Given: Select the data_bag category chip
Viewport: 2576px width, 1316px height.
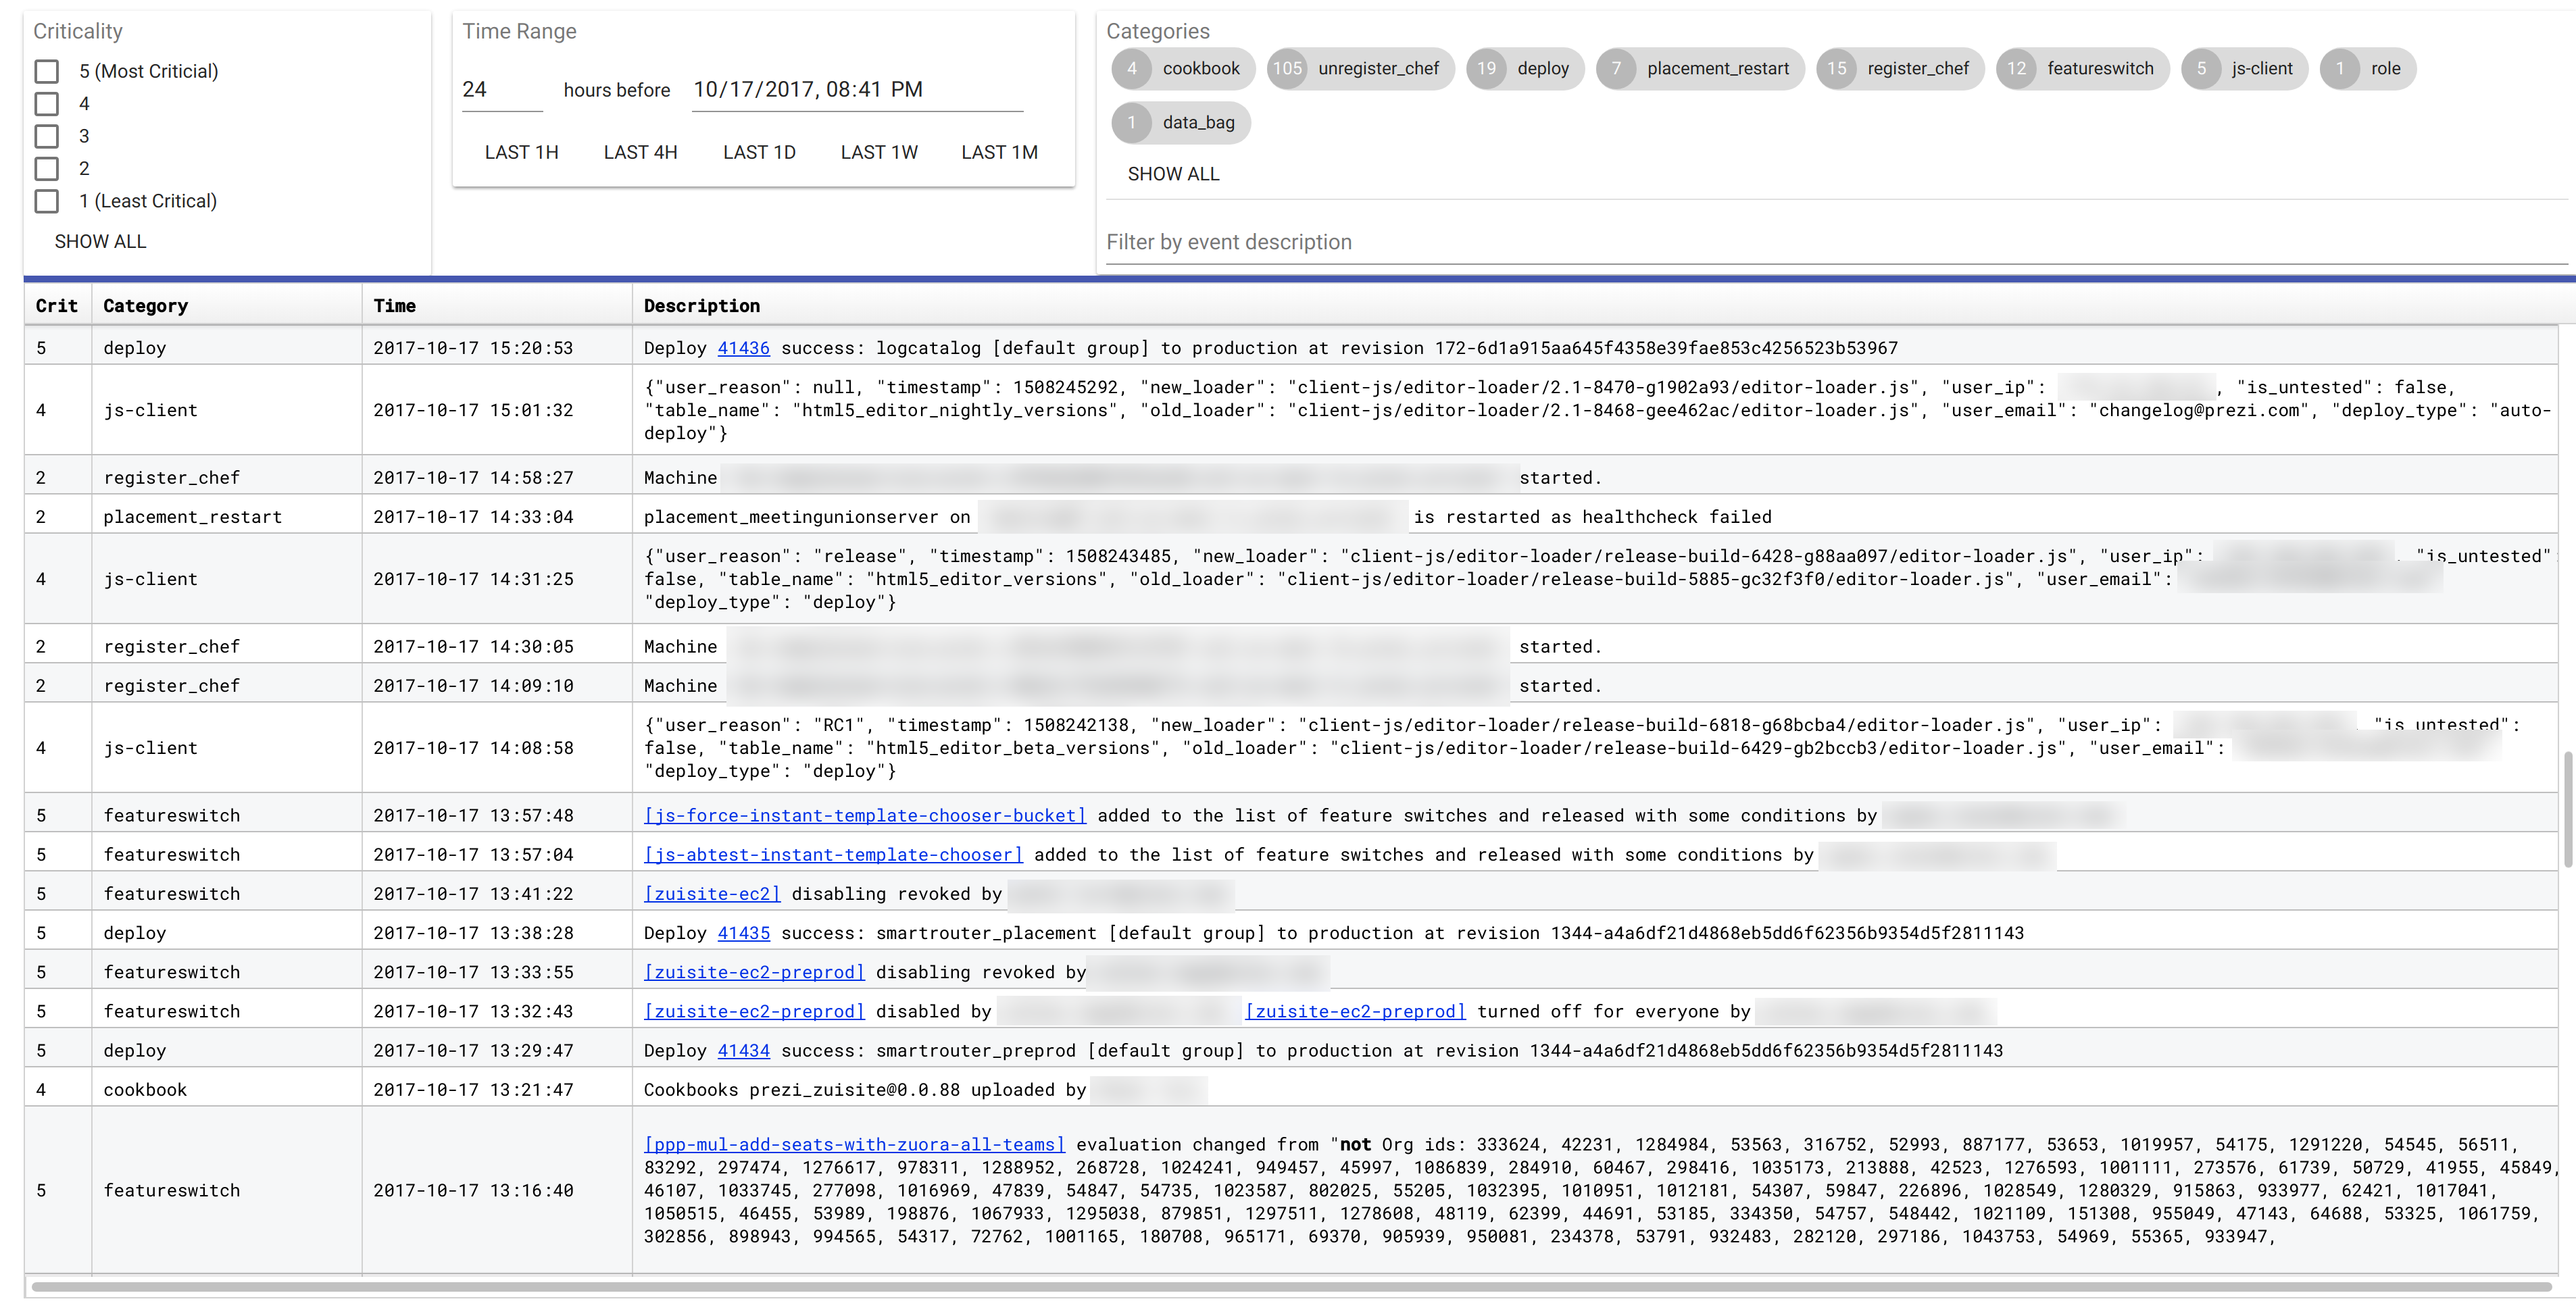Looking at the screenshot, I should point(1181,123).
